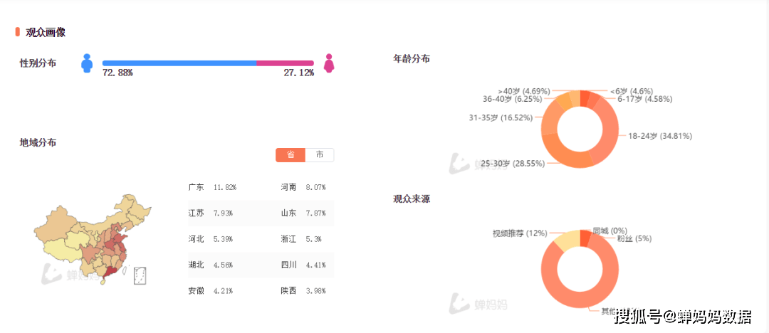The image size is (769, 333).
Task: Click the blue male figure icon
Action: click(88, 63)
